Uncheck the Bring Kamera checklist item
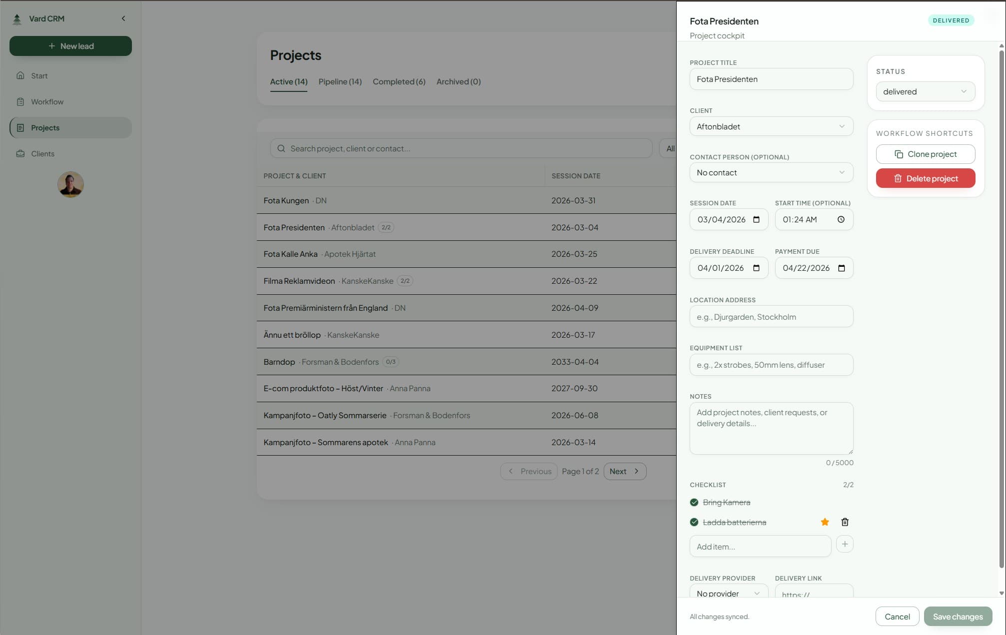 pos(694,502)
